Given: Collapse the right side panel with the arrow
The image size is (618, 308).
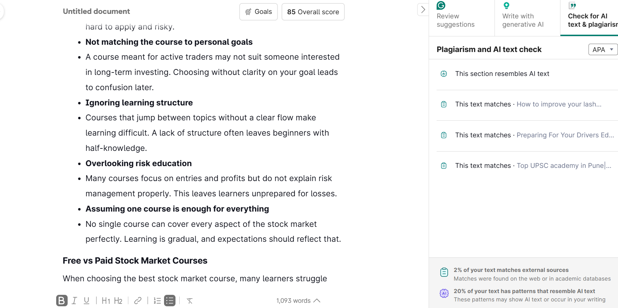Looking at the screenshot, I should (423, 10).
